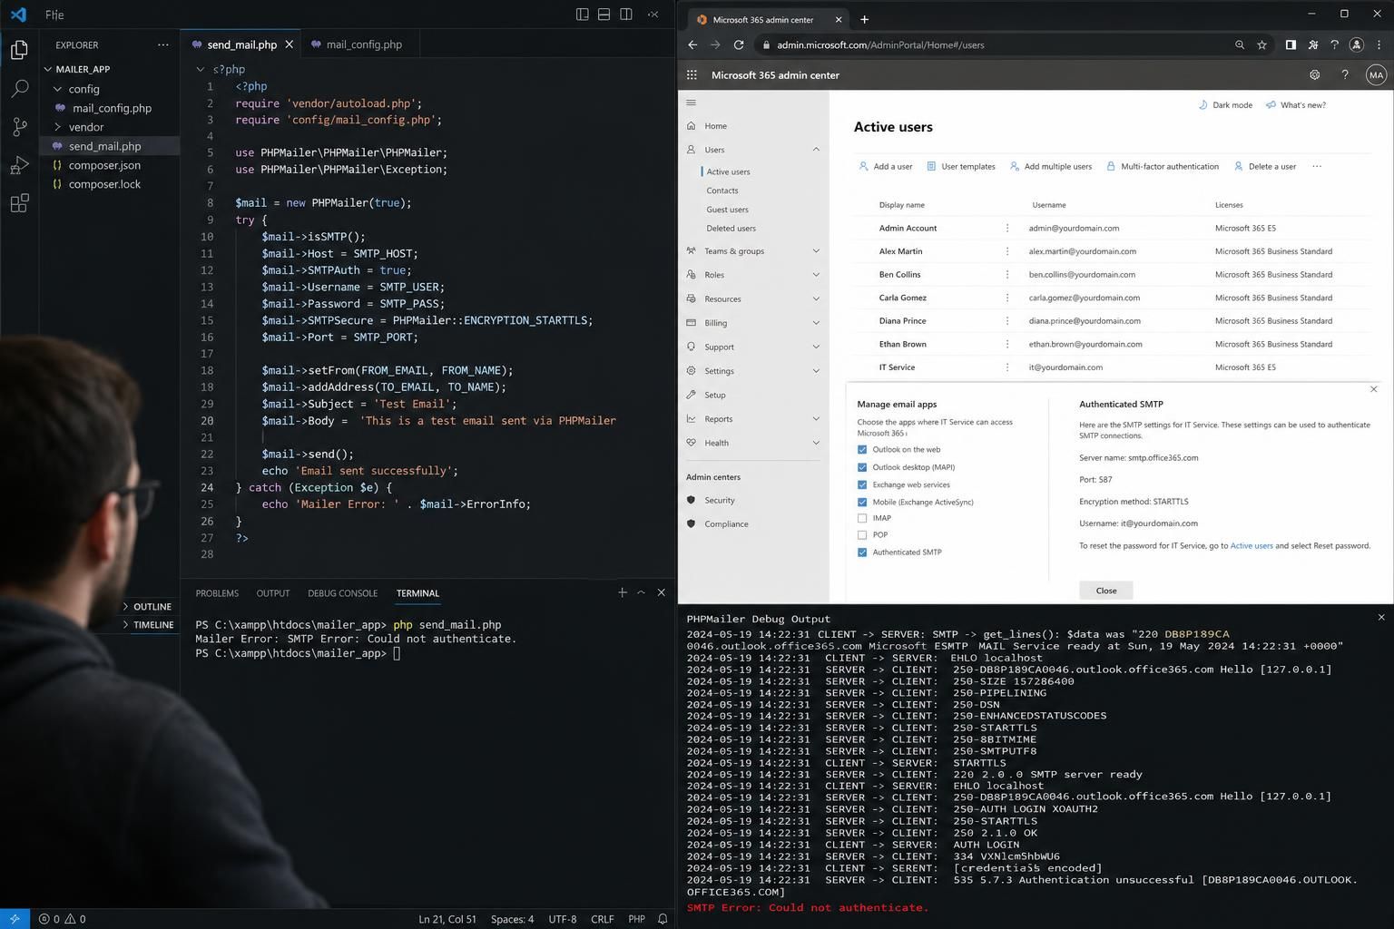
Task: Click the Close button in SMTP panel
Action: coord(1105,591)
